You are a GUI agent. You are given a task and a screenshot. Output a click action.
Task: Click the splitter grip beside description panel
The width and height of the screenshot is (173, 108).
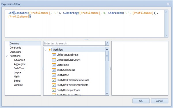point(110,68)
